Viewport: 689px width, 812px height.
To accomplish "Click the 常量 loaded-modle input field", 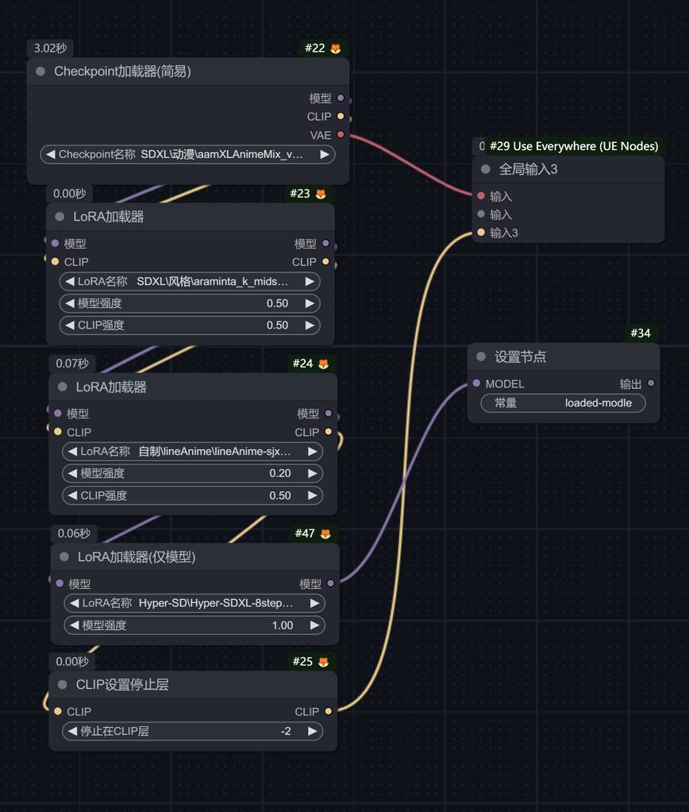I will [564, 403].
